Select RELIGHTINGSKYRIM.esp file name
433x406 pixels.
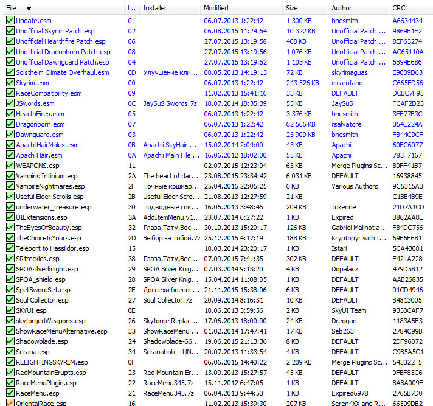52,362
